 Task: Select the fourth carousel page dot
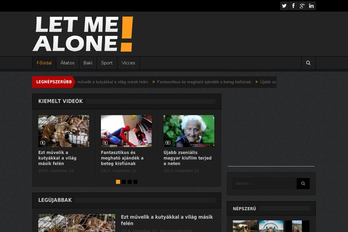pyautogui.click(x=135, y=182)
